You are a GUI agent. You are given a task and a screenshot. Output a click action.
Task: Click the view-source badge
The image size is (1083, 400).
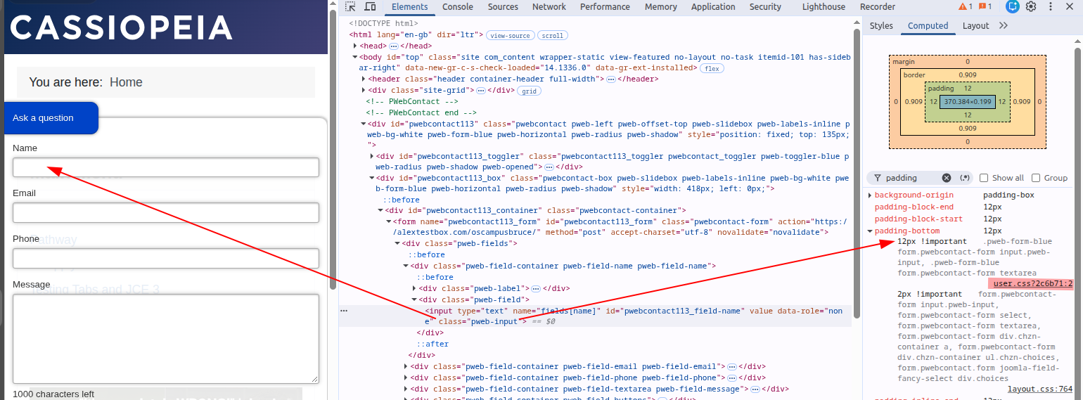[x=510, y=35]
